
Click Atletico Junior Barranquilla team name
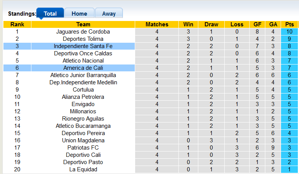coord(83,75)
